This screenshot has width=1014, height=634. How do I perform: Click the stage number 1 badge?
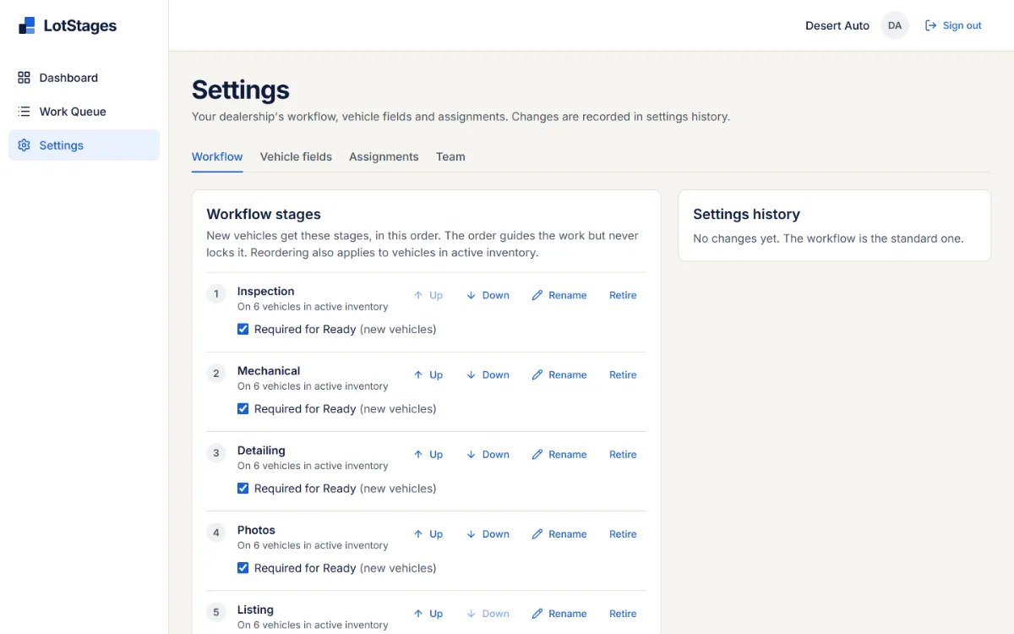pos(216,294)
